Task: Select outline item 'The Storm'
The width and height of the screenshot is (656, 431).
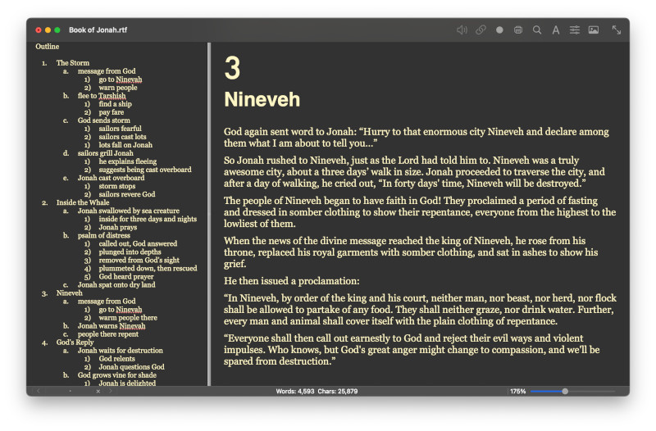Action: tap(73, 63)
